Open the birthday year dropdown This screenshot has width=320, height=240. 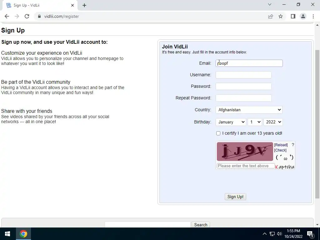(x=273, y=122)
